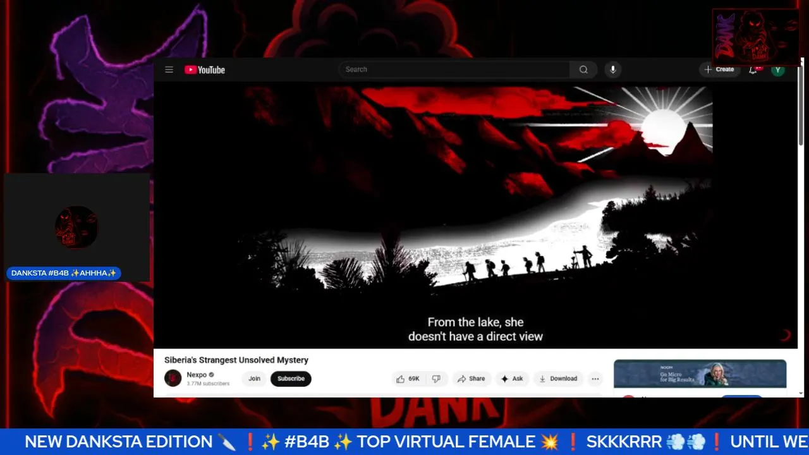Viewport: 809px width, 455px height.
Task: Dislike the video with thumbs-down icon
Action: (437, 379)
